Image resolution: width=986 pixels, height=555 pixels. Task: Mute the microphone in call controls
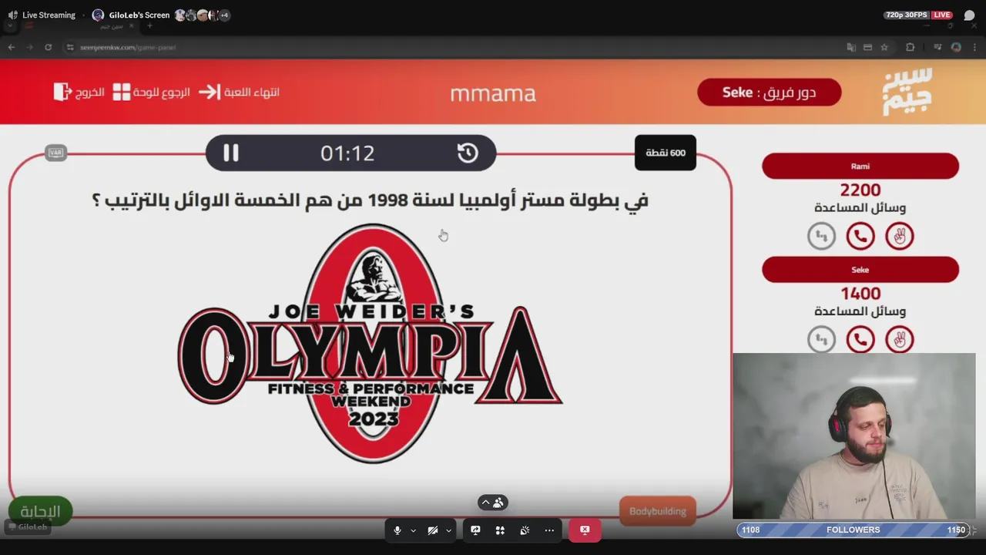(x=397, y=530)
